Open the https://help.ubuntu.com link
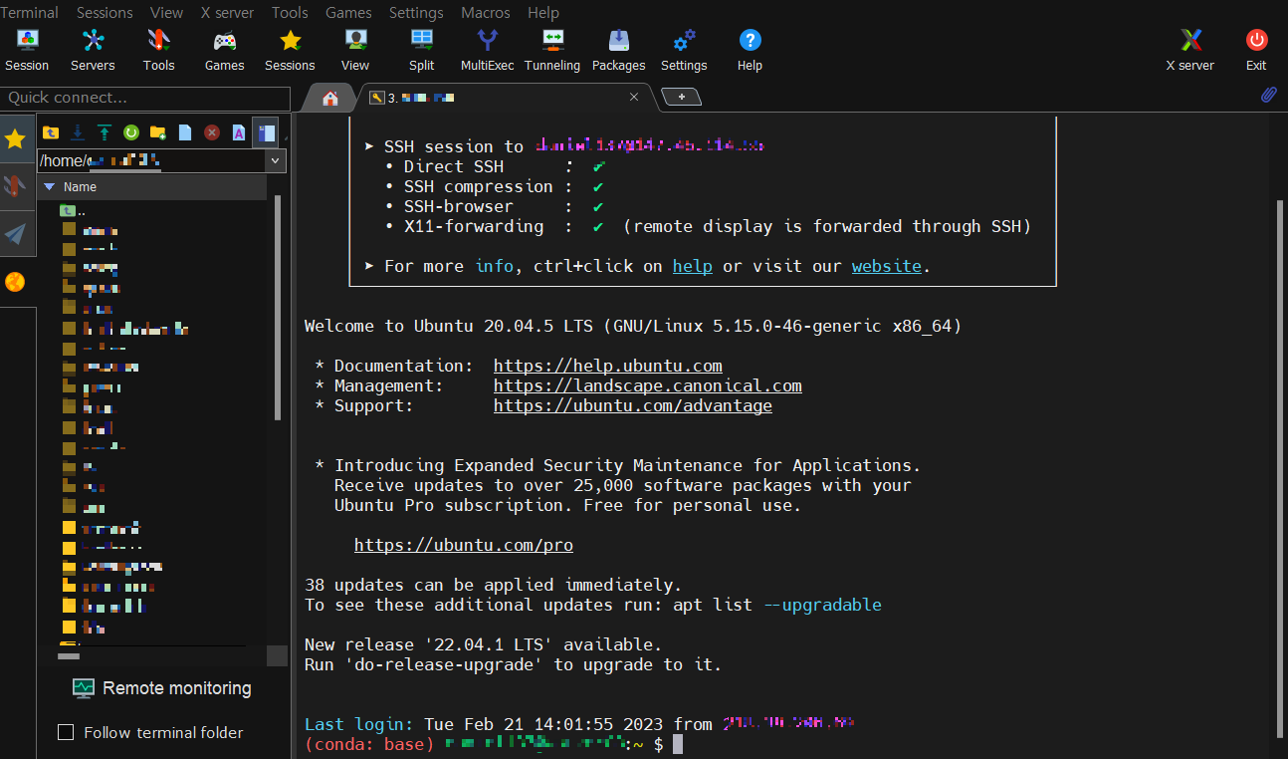The height and width of the screenshot is (759, 1288). coord(608,366)
